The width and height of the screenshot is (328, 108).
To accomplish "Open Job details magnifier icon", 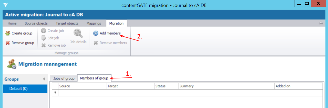I will (78, 33).
